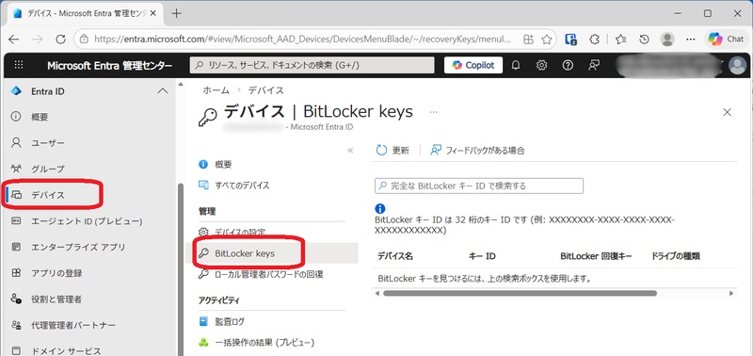Open the account avatar in portal header
The height and width of the screenshot is (356, 753).
pyautogui.click(x=737, y=65)
